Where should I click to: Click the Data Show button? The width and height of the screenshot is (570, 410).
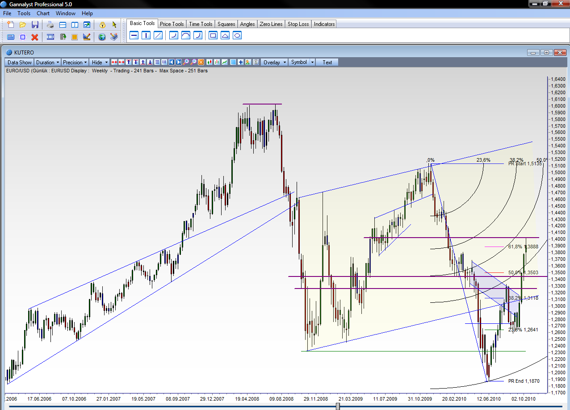click(20, 63)
